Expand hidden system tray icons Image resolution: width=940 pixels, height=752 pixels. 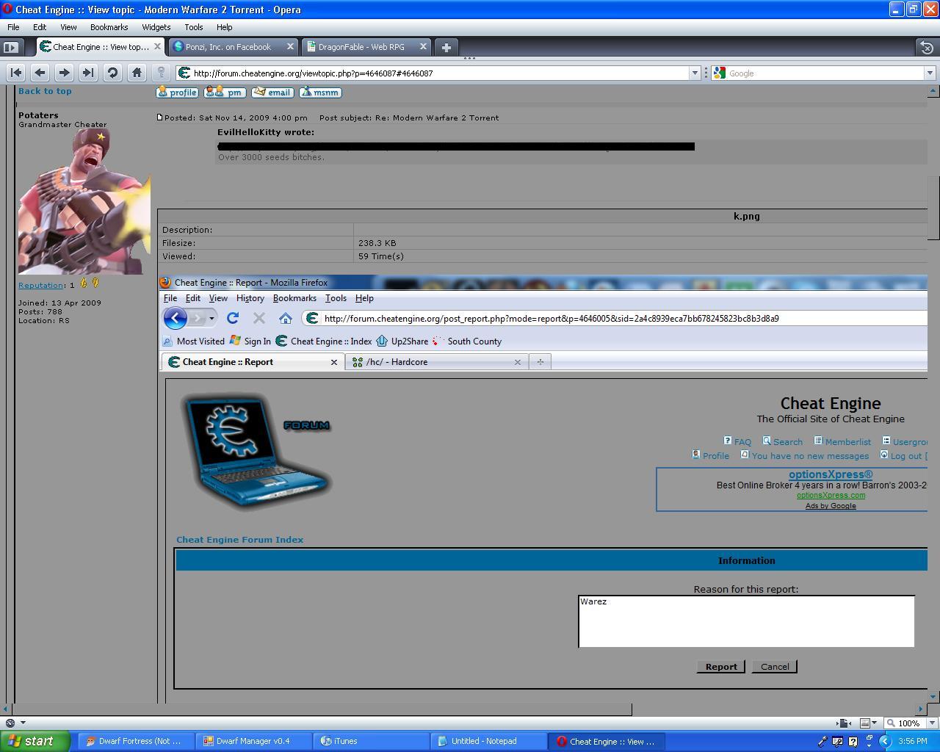885,741
